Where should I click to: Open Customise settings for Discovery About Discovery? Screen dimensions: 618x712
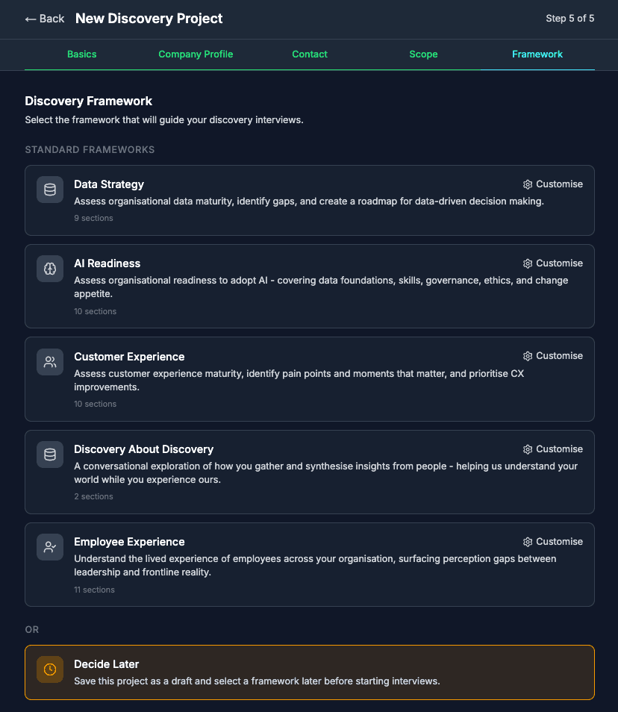(553, 449)
